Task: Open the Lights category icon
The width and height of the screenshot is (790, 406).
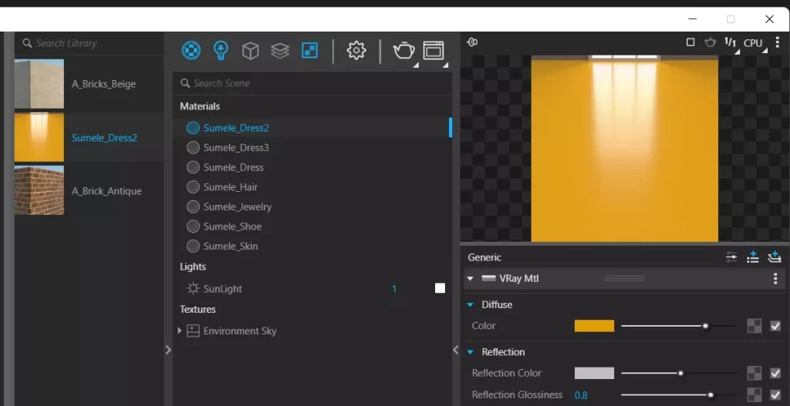Action: [x=221, y=50]
